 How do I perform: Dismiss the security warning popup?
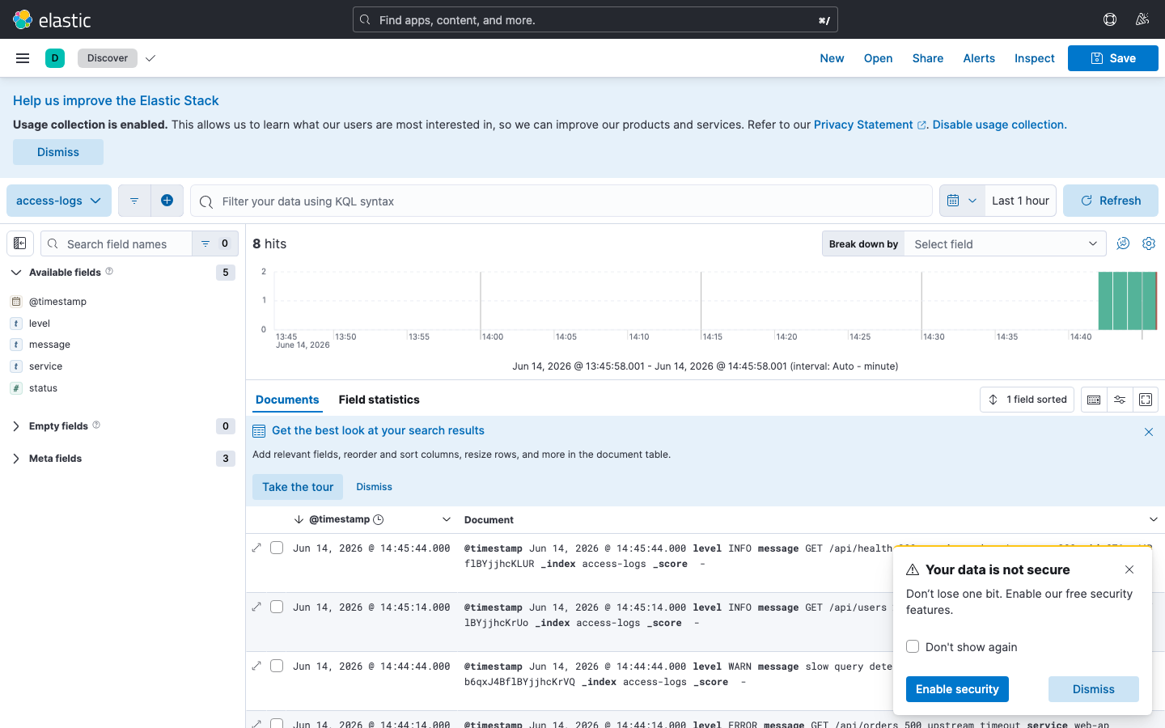click(x=1094, y=689)
